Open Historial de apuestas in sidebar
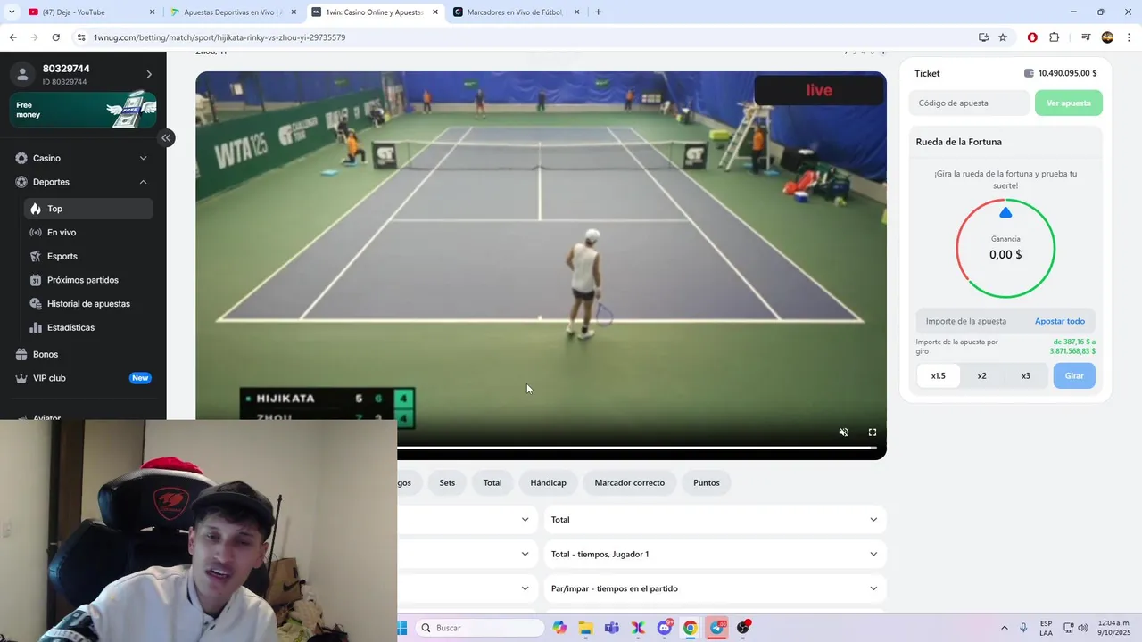 [88, 304]
